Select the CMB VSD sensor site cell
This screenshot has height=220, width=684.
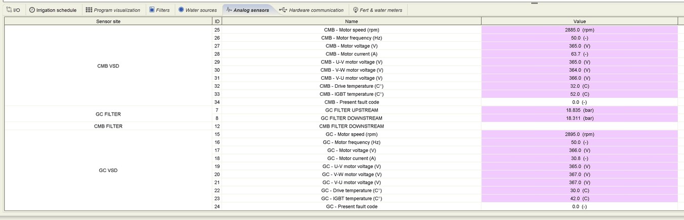[108, 66]
